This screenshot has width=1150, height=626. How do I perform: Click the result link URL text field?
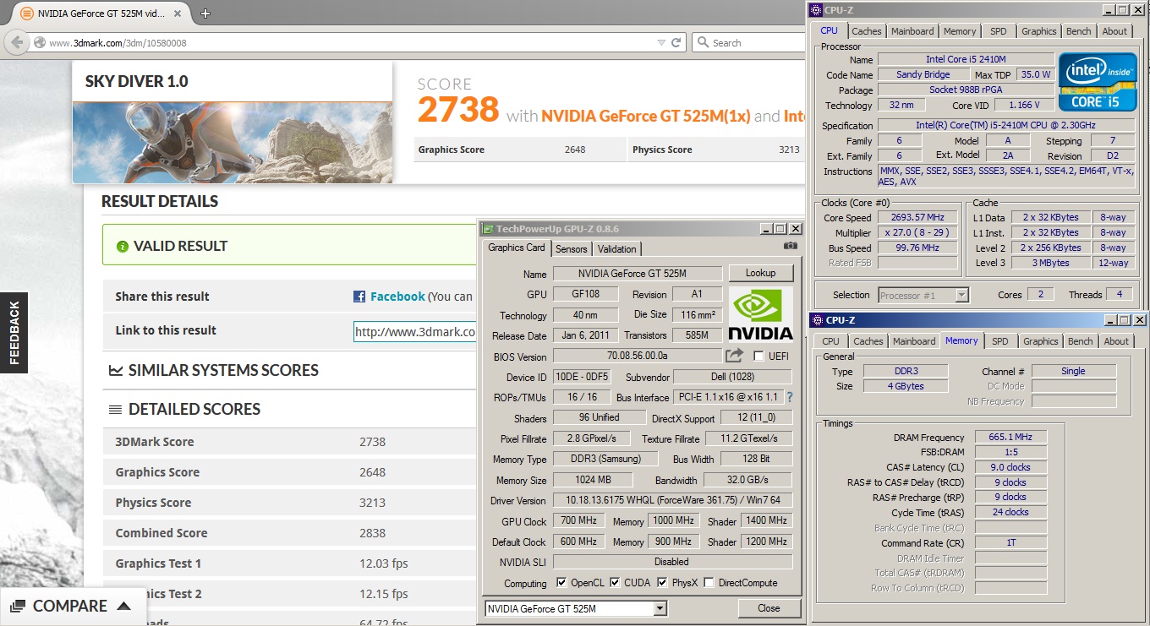[x=414, y=332]
